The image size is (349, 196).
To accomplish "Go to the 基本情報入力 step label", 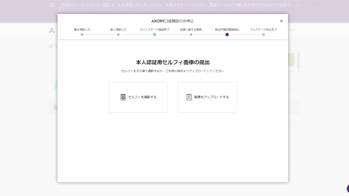I will [x=82, y=29].
